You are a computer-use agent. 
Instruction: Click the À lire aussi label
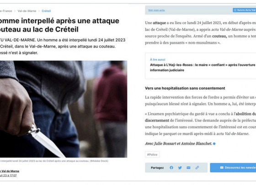tap(158, 60)
